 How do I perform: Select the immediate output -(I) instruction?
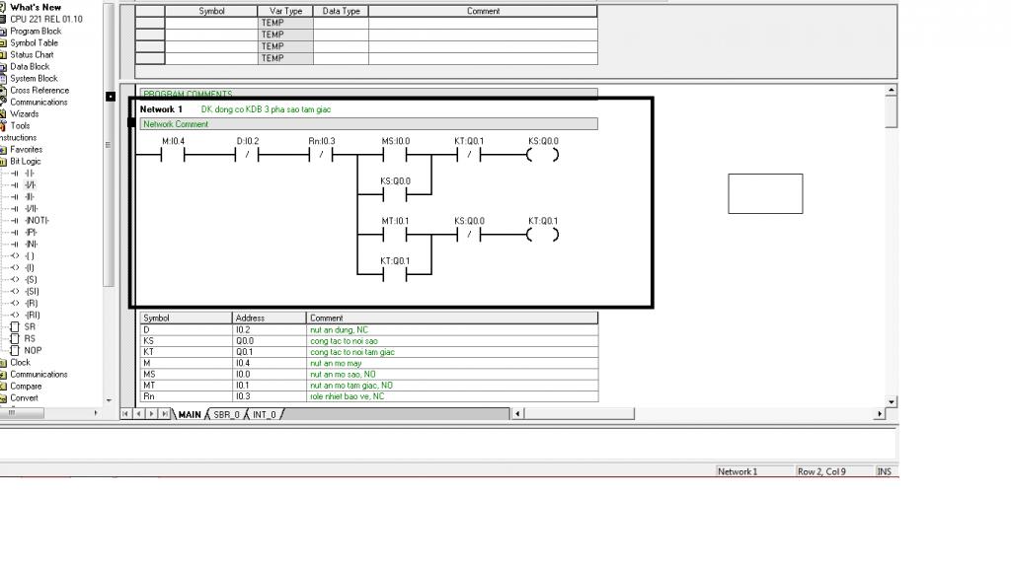[x=30, y=268]
